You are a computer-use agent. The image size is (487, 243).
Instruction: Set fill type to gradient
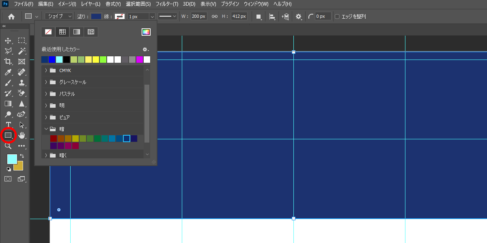point(77,32)
